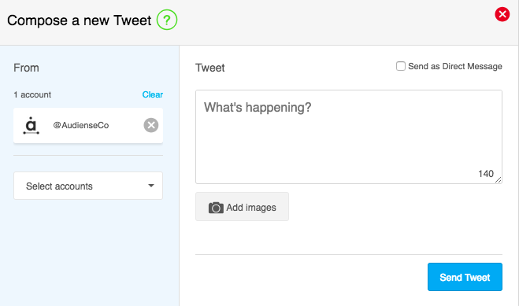Viewport: 519px width, 306px height.
Task: Click the Send as Direct Message label
Action: (x=455, y=66)
